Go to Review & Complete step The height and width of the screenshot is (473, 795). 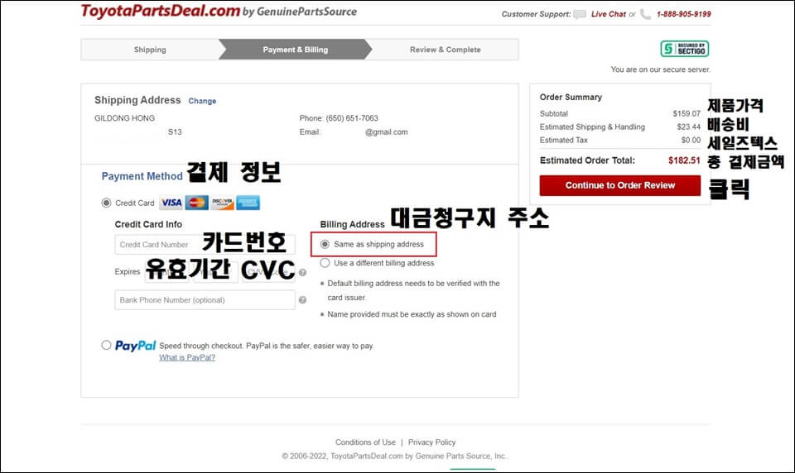[x=446, y=50]
